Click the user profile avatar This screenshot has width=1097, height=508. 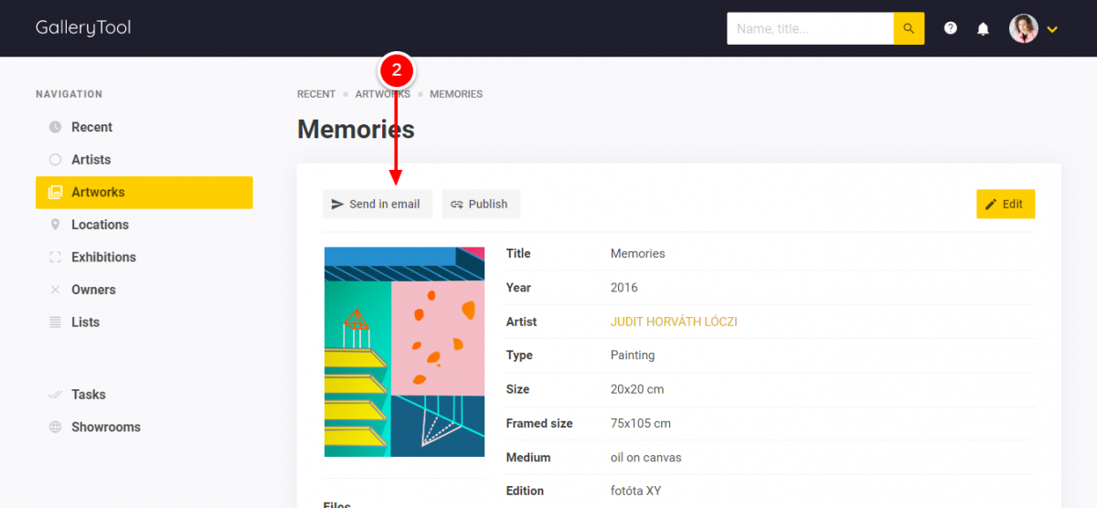pos(1024,28)
